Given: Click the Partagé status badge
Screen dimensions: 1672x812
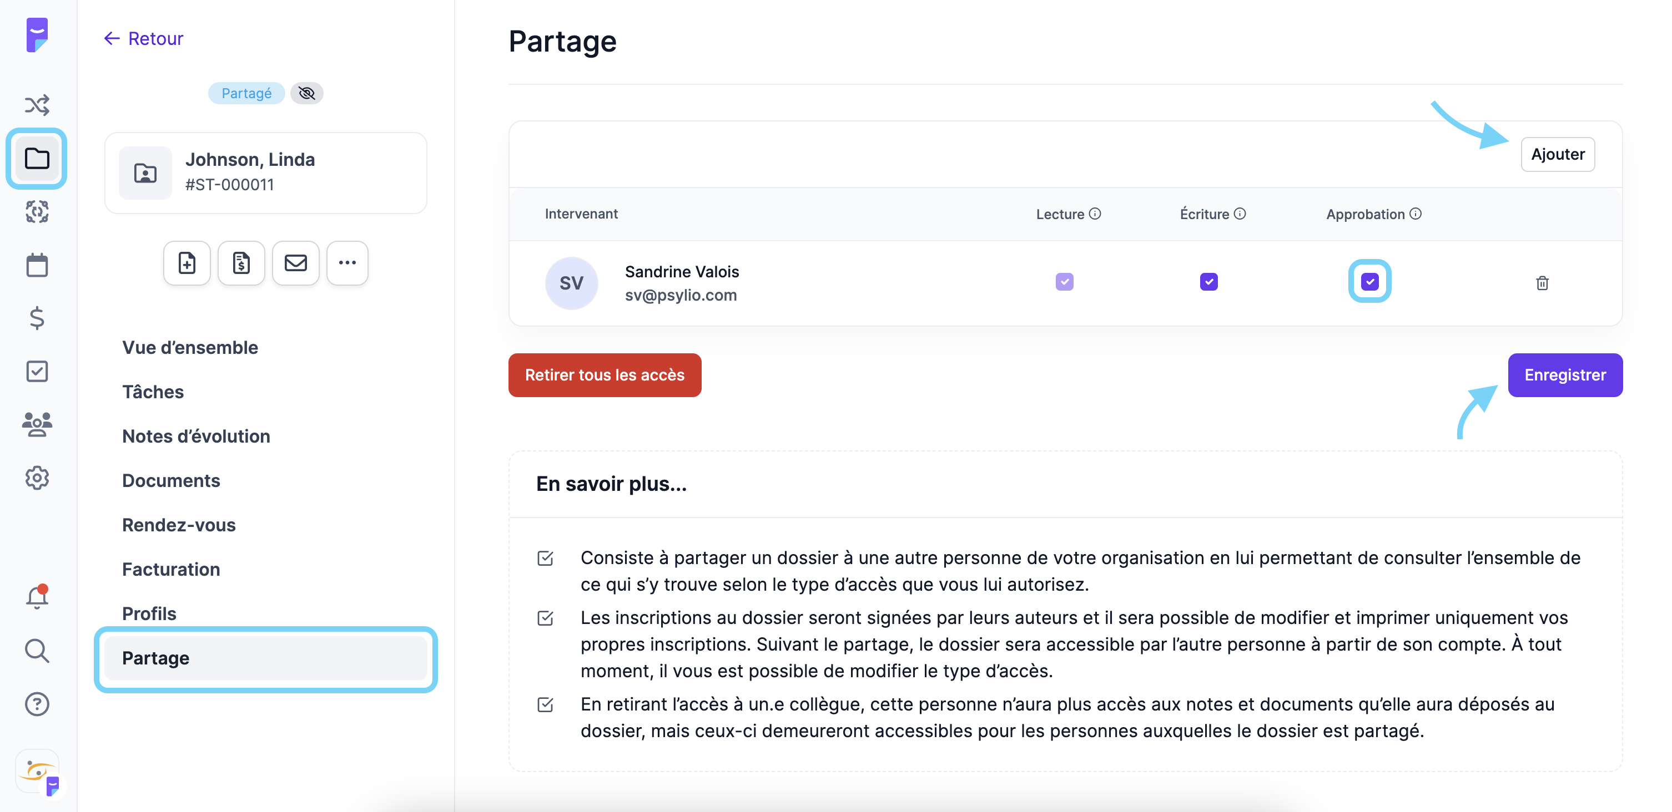Looking at the screenshot, I should [x=246, y=93].
